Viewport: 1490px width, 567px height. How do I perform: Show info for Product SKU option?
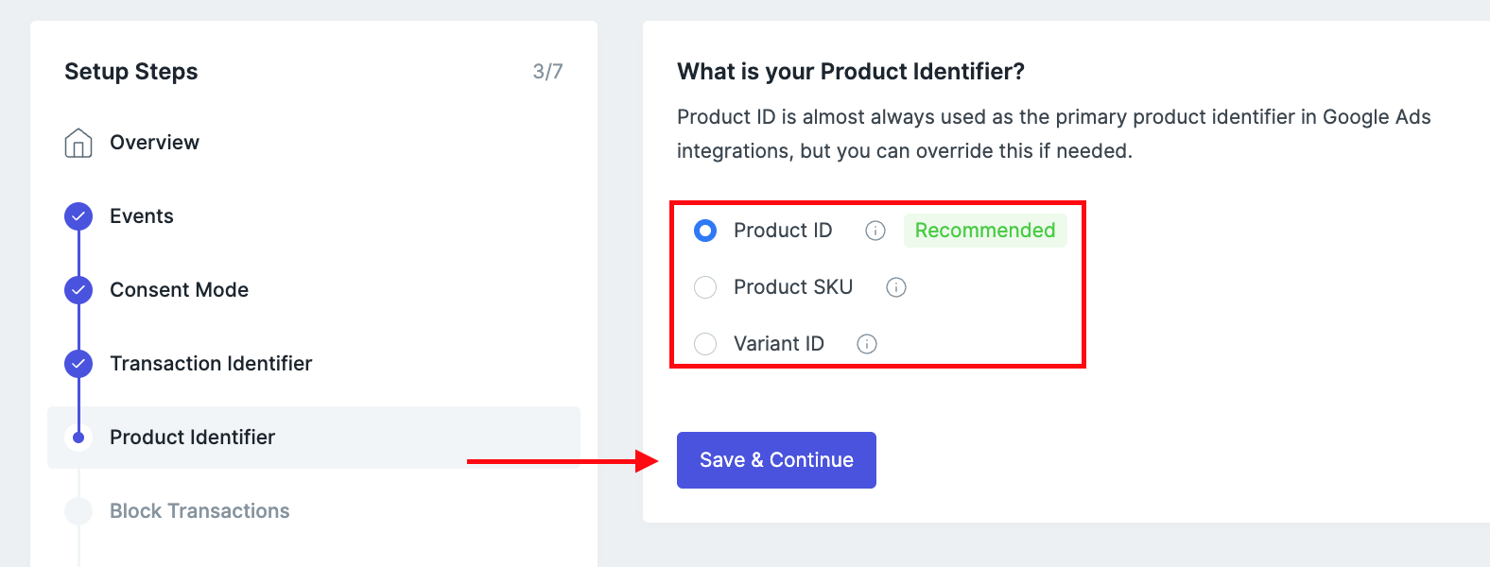point(896,287)
